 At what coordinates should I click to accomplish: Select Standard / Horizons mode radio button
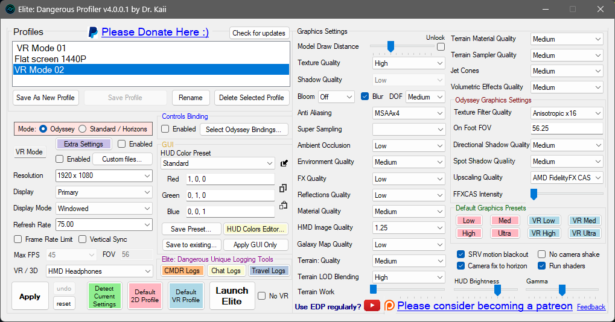(x=82, y=129)
